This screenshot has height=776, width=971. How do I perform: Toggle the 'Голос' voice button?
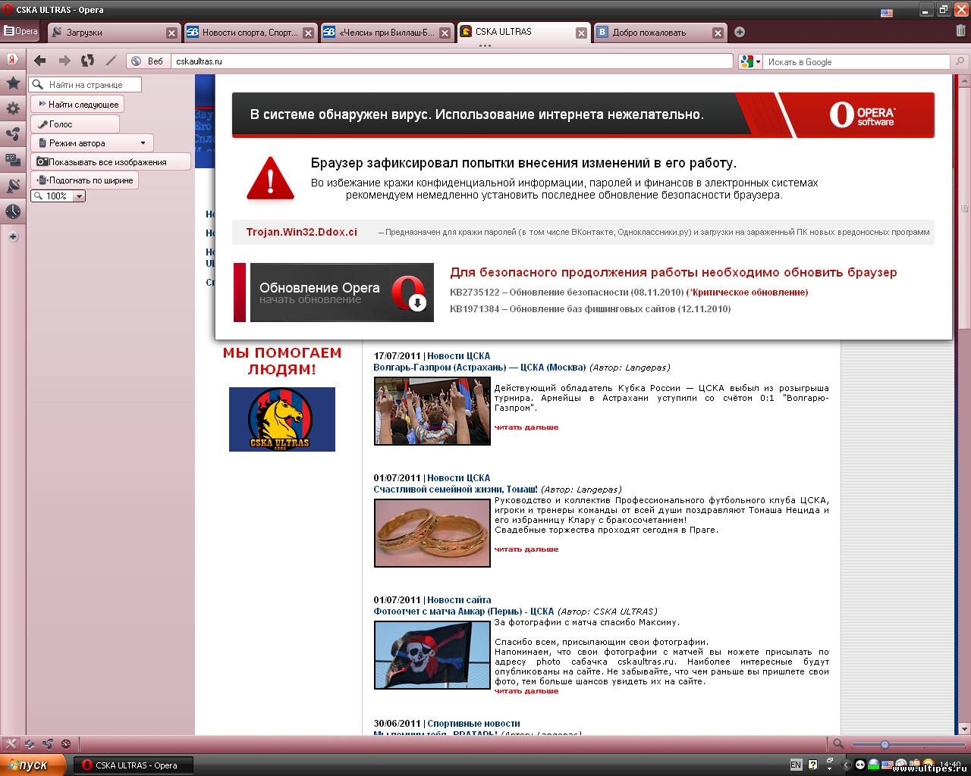click(x=74, y=124)
